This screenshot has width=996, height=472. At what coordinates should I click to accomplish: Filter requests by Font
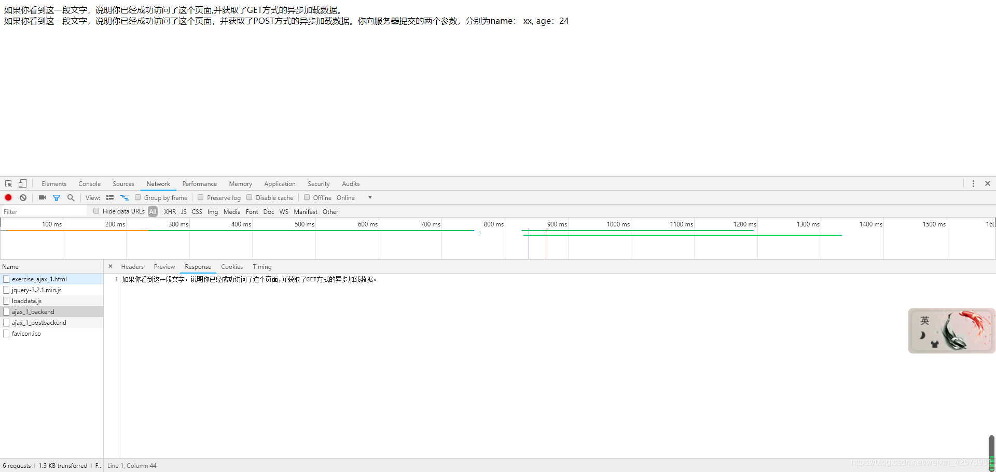(x=252, y=211)
